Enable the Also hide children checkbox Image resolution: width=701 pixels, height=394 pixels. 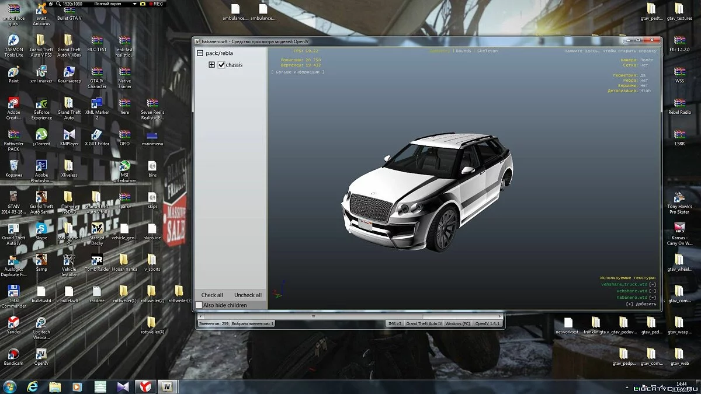(199, 305)
